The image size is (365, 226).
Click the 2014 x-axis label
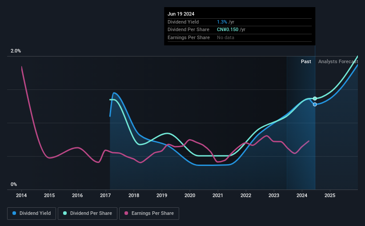click(x=21, y=195)
